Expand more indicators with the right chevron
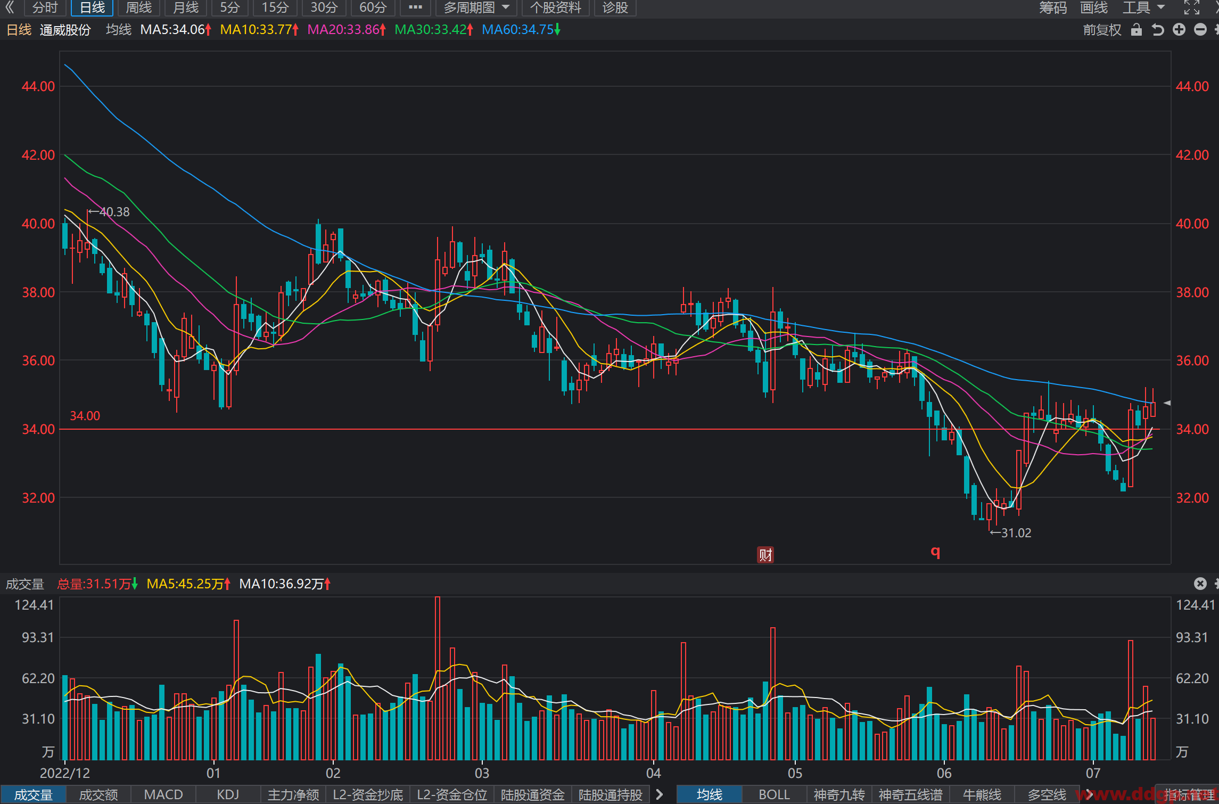Viewport: 1219px width, 804px height. (x=660, y=794)
